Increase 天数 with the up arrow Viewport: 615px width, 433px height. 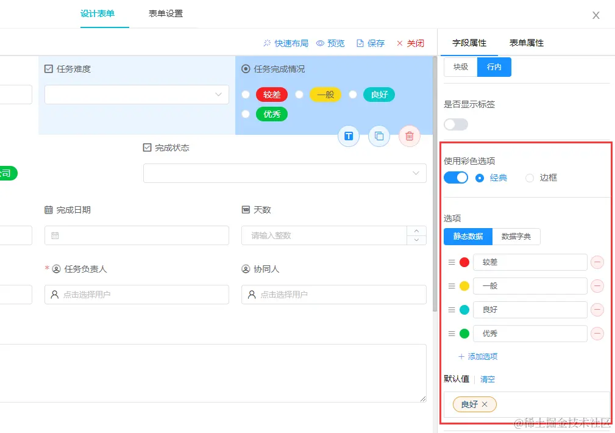click(x=416, y=231)
